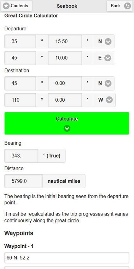Select destination longitude minutes field 0.00

tap(65, 100)
